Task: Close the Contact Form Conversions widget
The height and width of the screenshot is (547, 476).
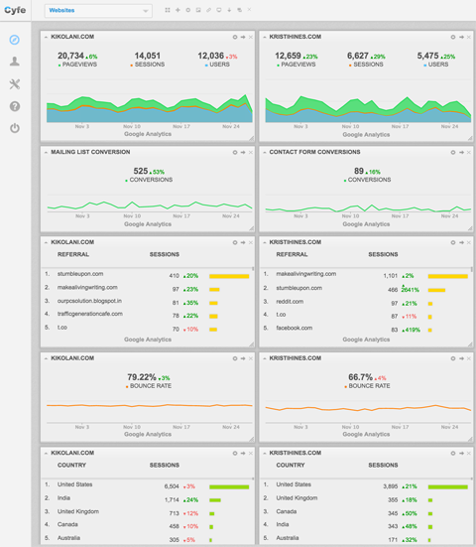Action: click(x=469, y=153)
